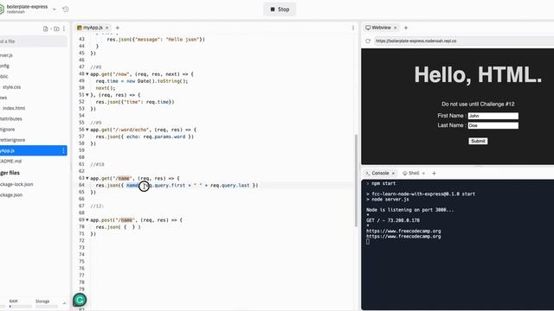Click the First Name input with John
This screenshot has height=311, width=554.
click(493, 116)
